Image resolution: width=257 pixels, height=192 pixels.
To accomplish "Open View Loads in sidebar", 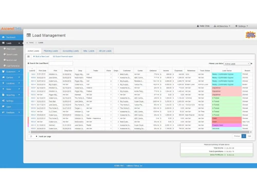I will tap(11, 49).
